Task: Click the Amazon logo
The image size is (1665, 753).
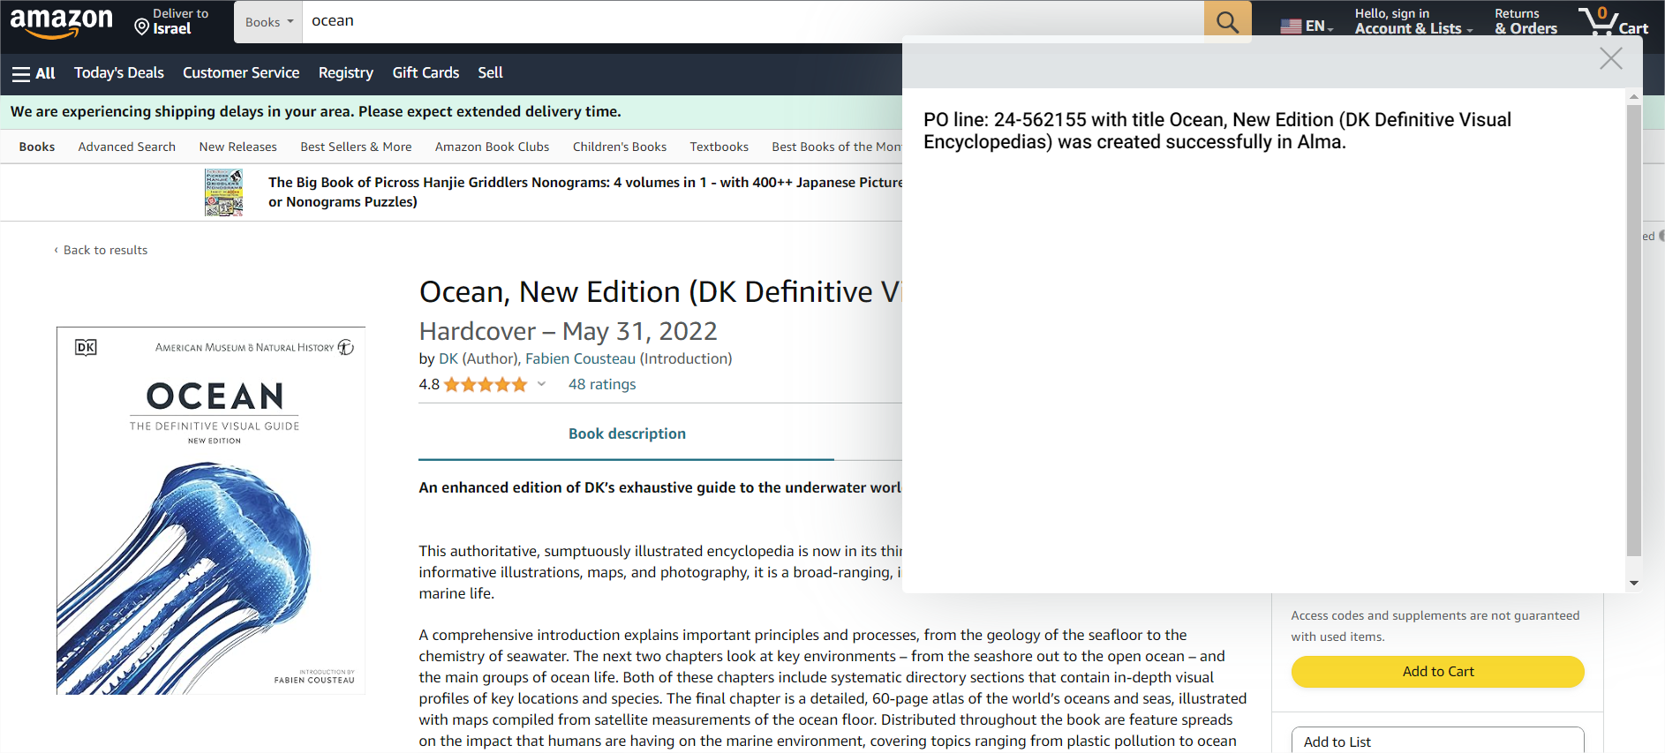Action: point(62,22)
